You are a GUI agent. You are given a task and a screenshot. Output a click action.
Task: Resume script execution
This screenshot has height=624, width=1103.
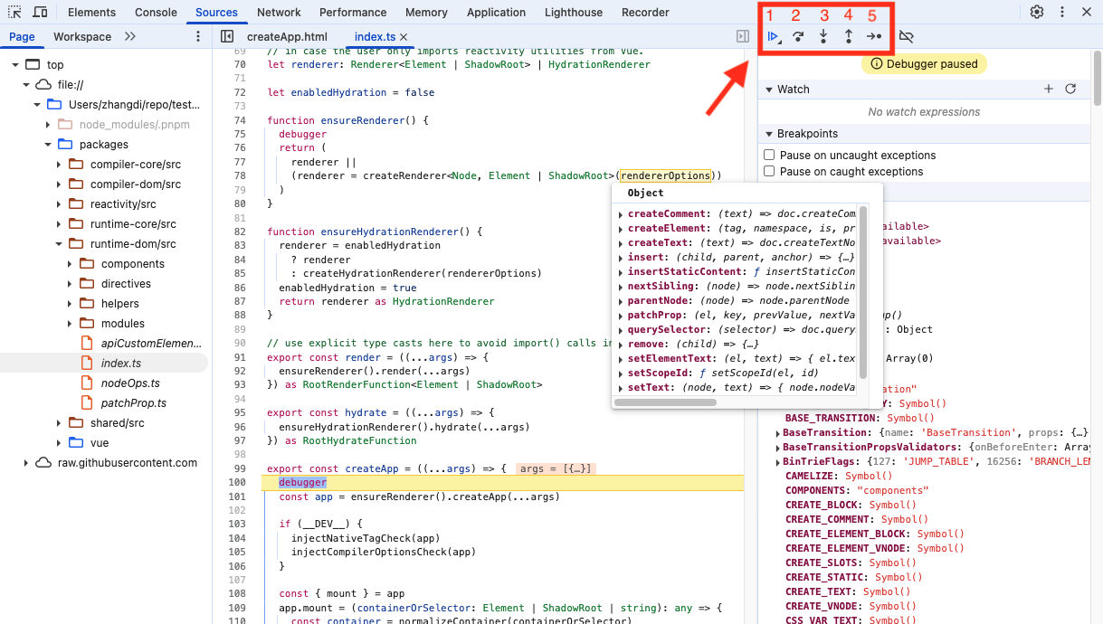pos(774,36)
